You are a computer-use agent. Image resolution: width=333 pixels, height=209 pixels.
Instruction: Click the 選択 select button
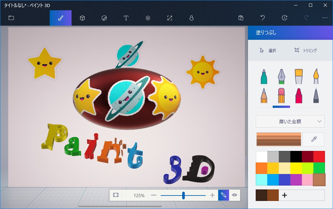tap(268, 50)
